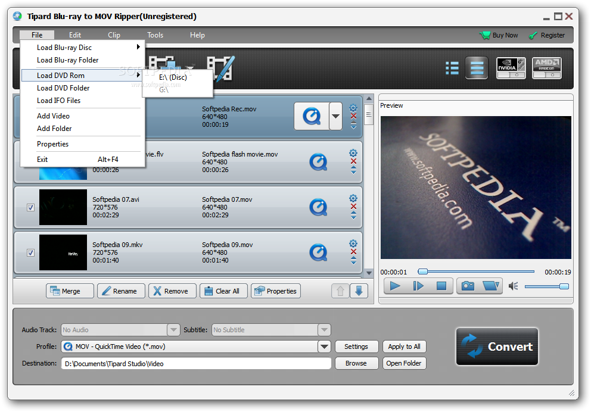Viewport: 591px width, 412px height.
Task: Remove Softpedia 07.mov with red X
Action: coord(353,207)
